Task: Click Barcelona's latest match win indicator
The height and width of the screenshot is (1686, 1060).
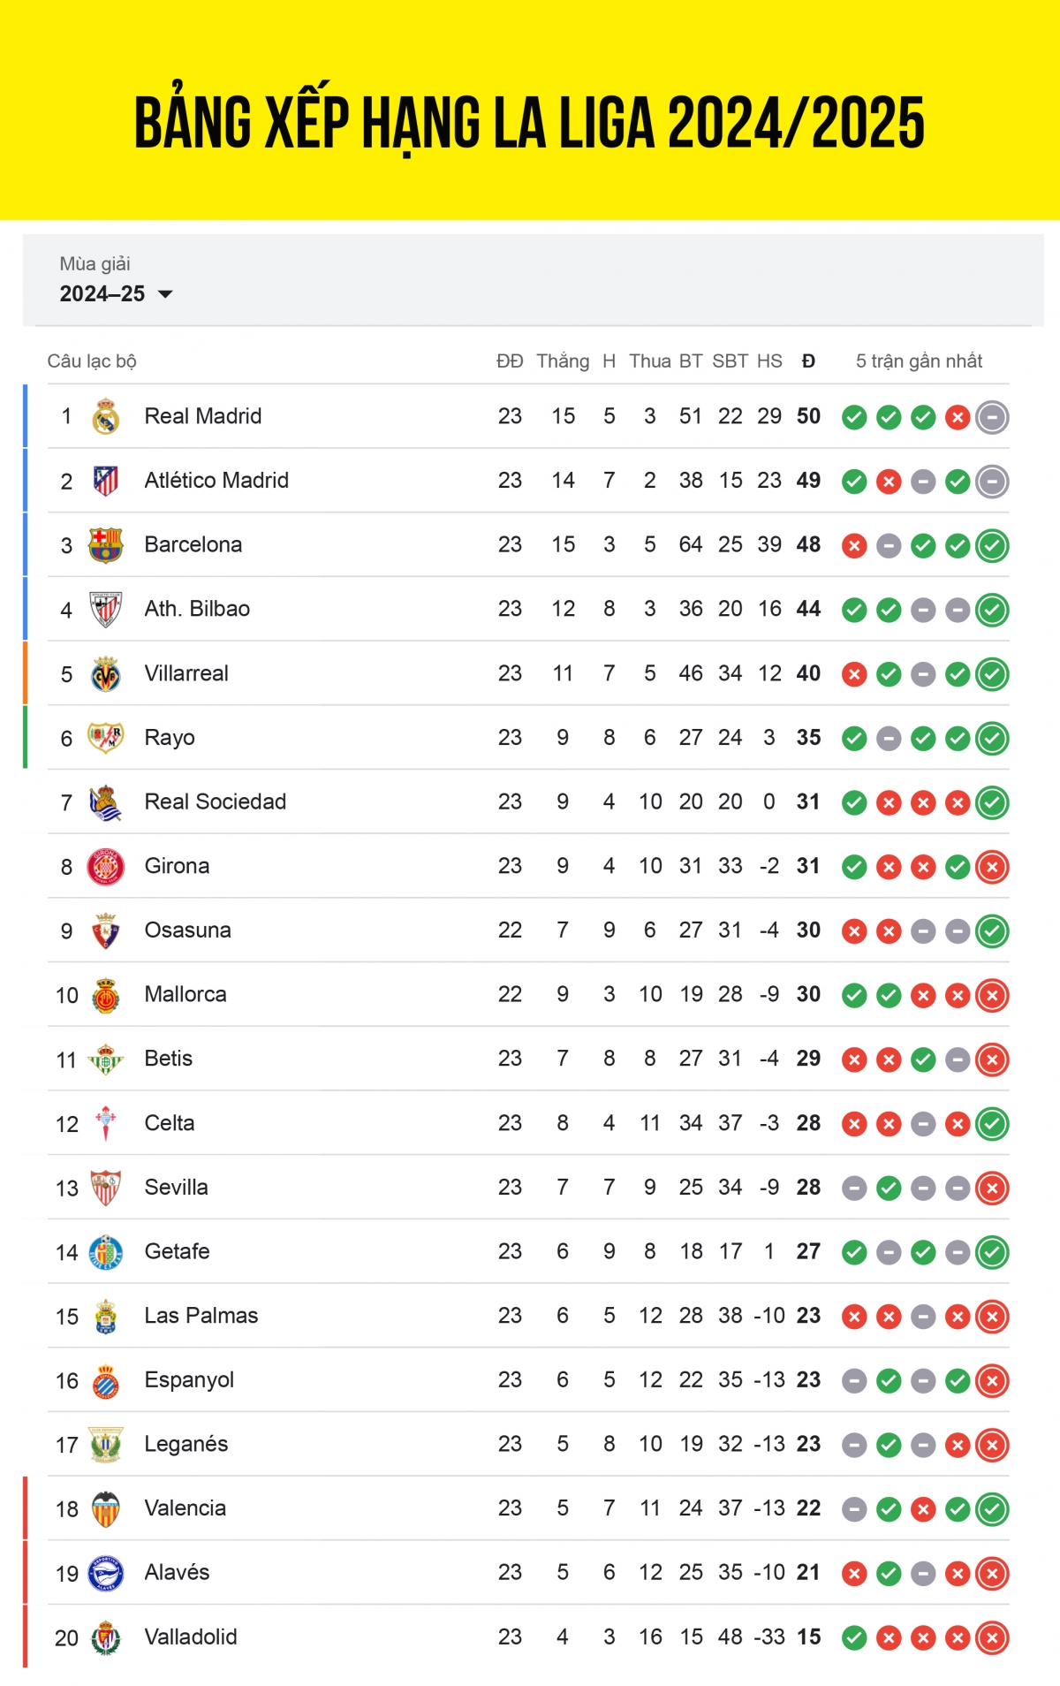Action: click(992, 545)
